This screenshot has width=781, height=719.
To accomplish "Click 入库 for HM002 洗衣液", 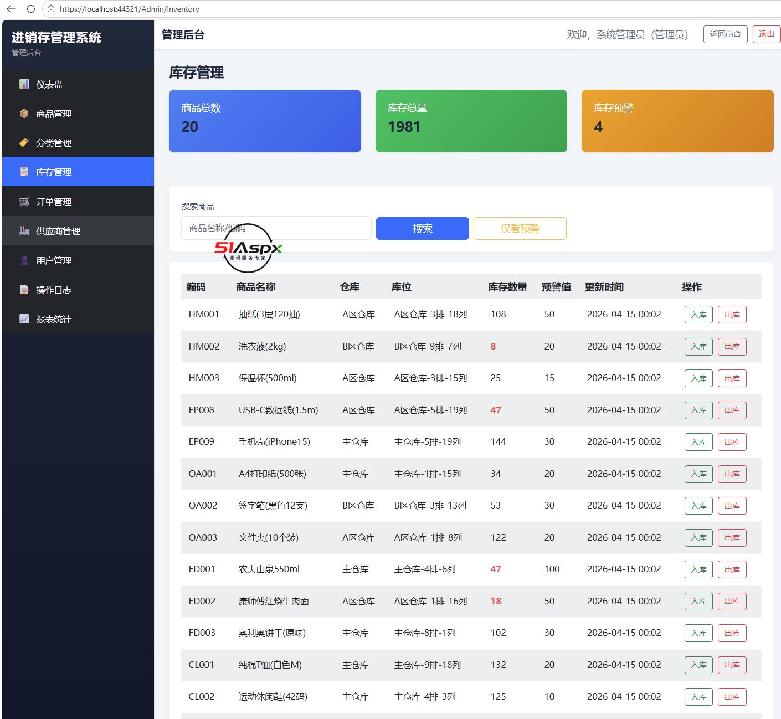I will click(x=698, y=347).
